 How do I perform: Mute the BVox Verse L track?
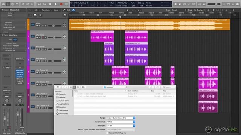click(37, 49)
